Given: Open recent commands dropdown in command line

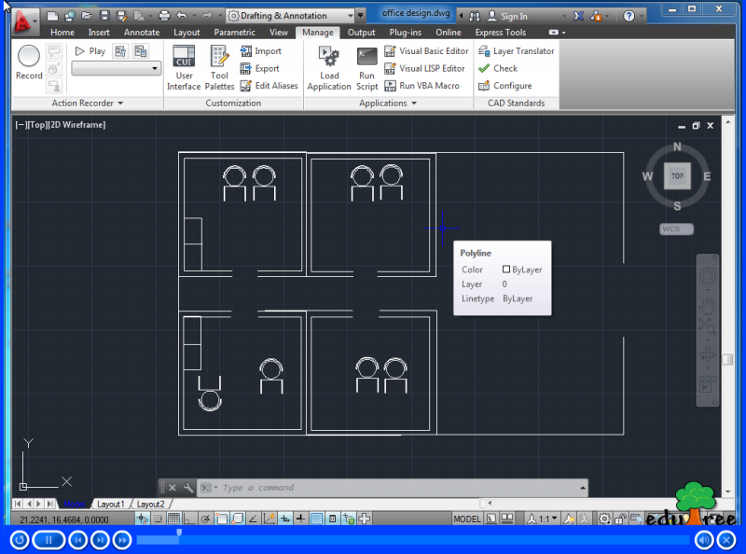Looking at the screenshot, I should point(208,488).
